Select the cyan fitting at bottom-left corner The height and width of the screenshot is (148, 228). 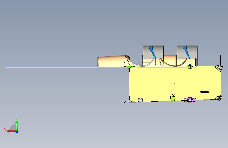[129, 101]
